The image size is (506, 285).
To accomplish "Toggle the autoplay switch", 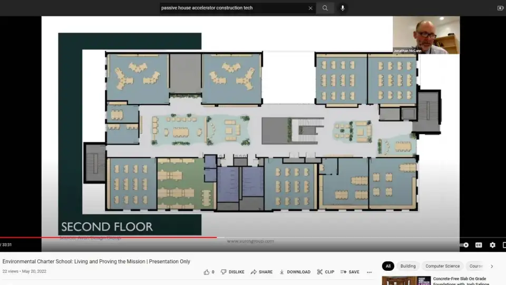I will click(x=464, y=245).
